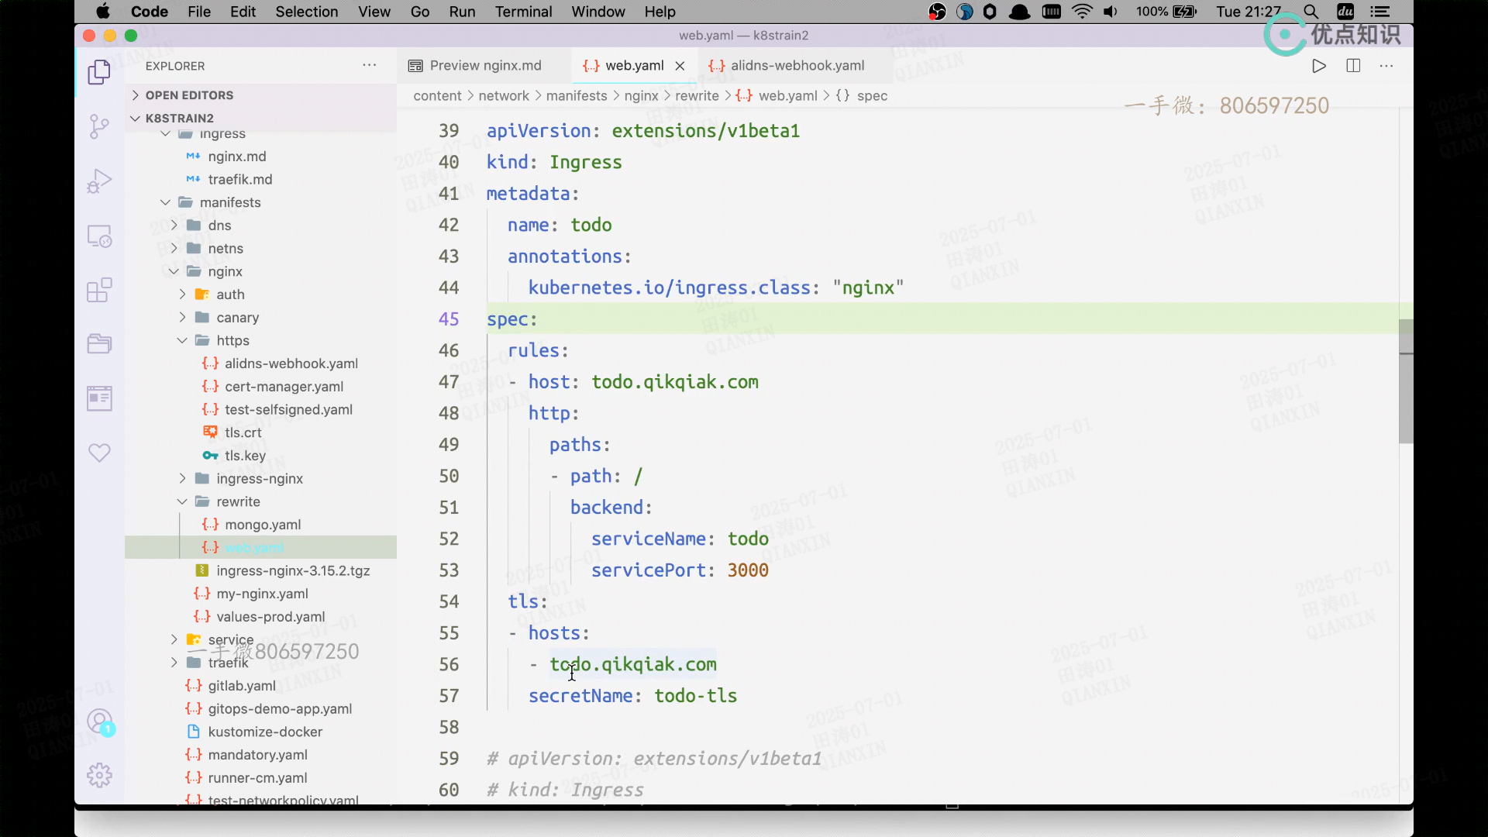Viewport: 1488px width, 837px height.
Task: Open the Extensions view
Action: coord(99,291)
